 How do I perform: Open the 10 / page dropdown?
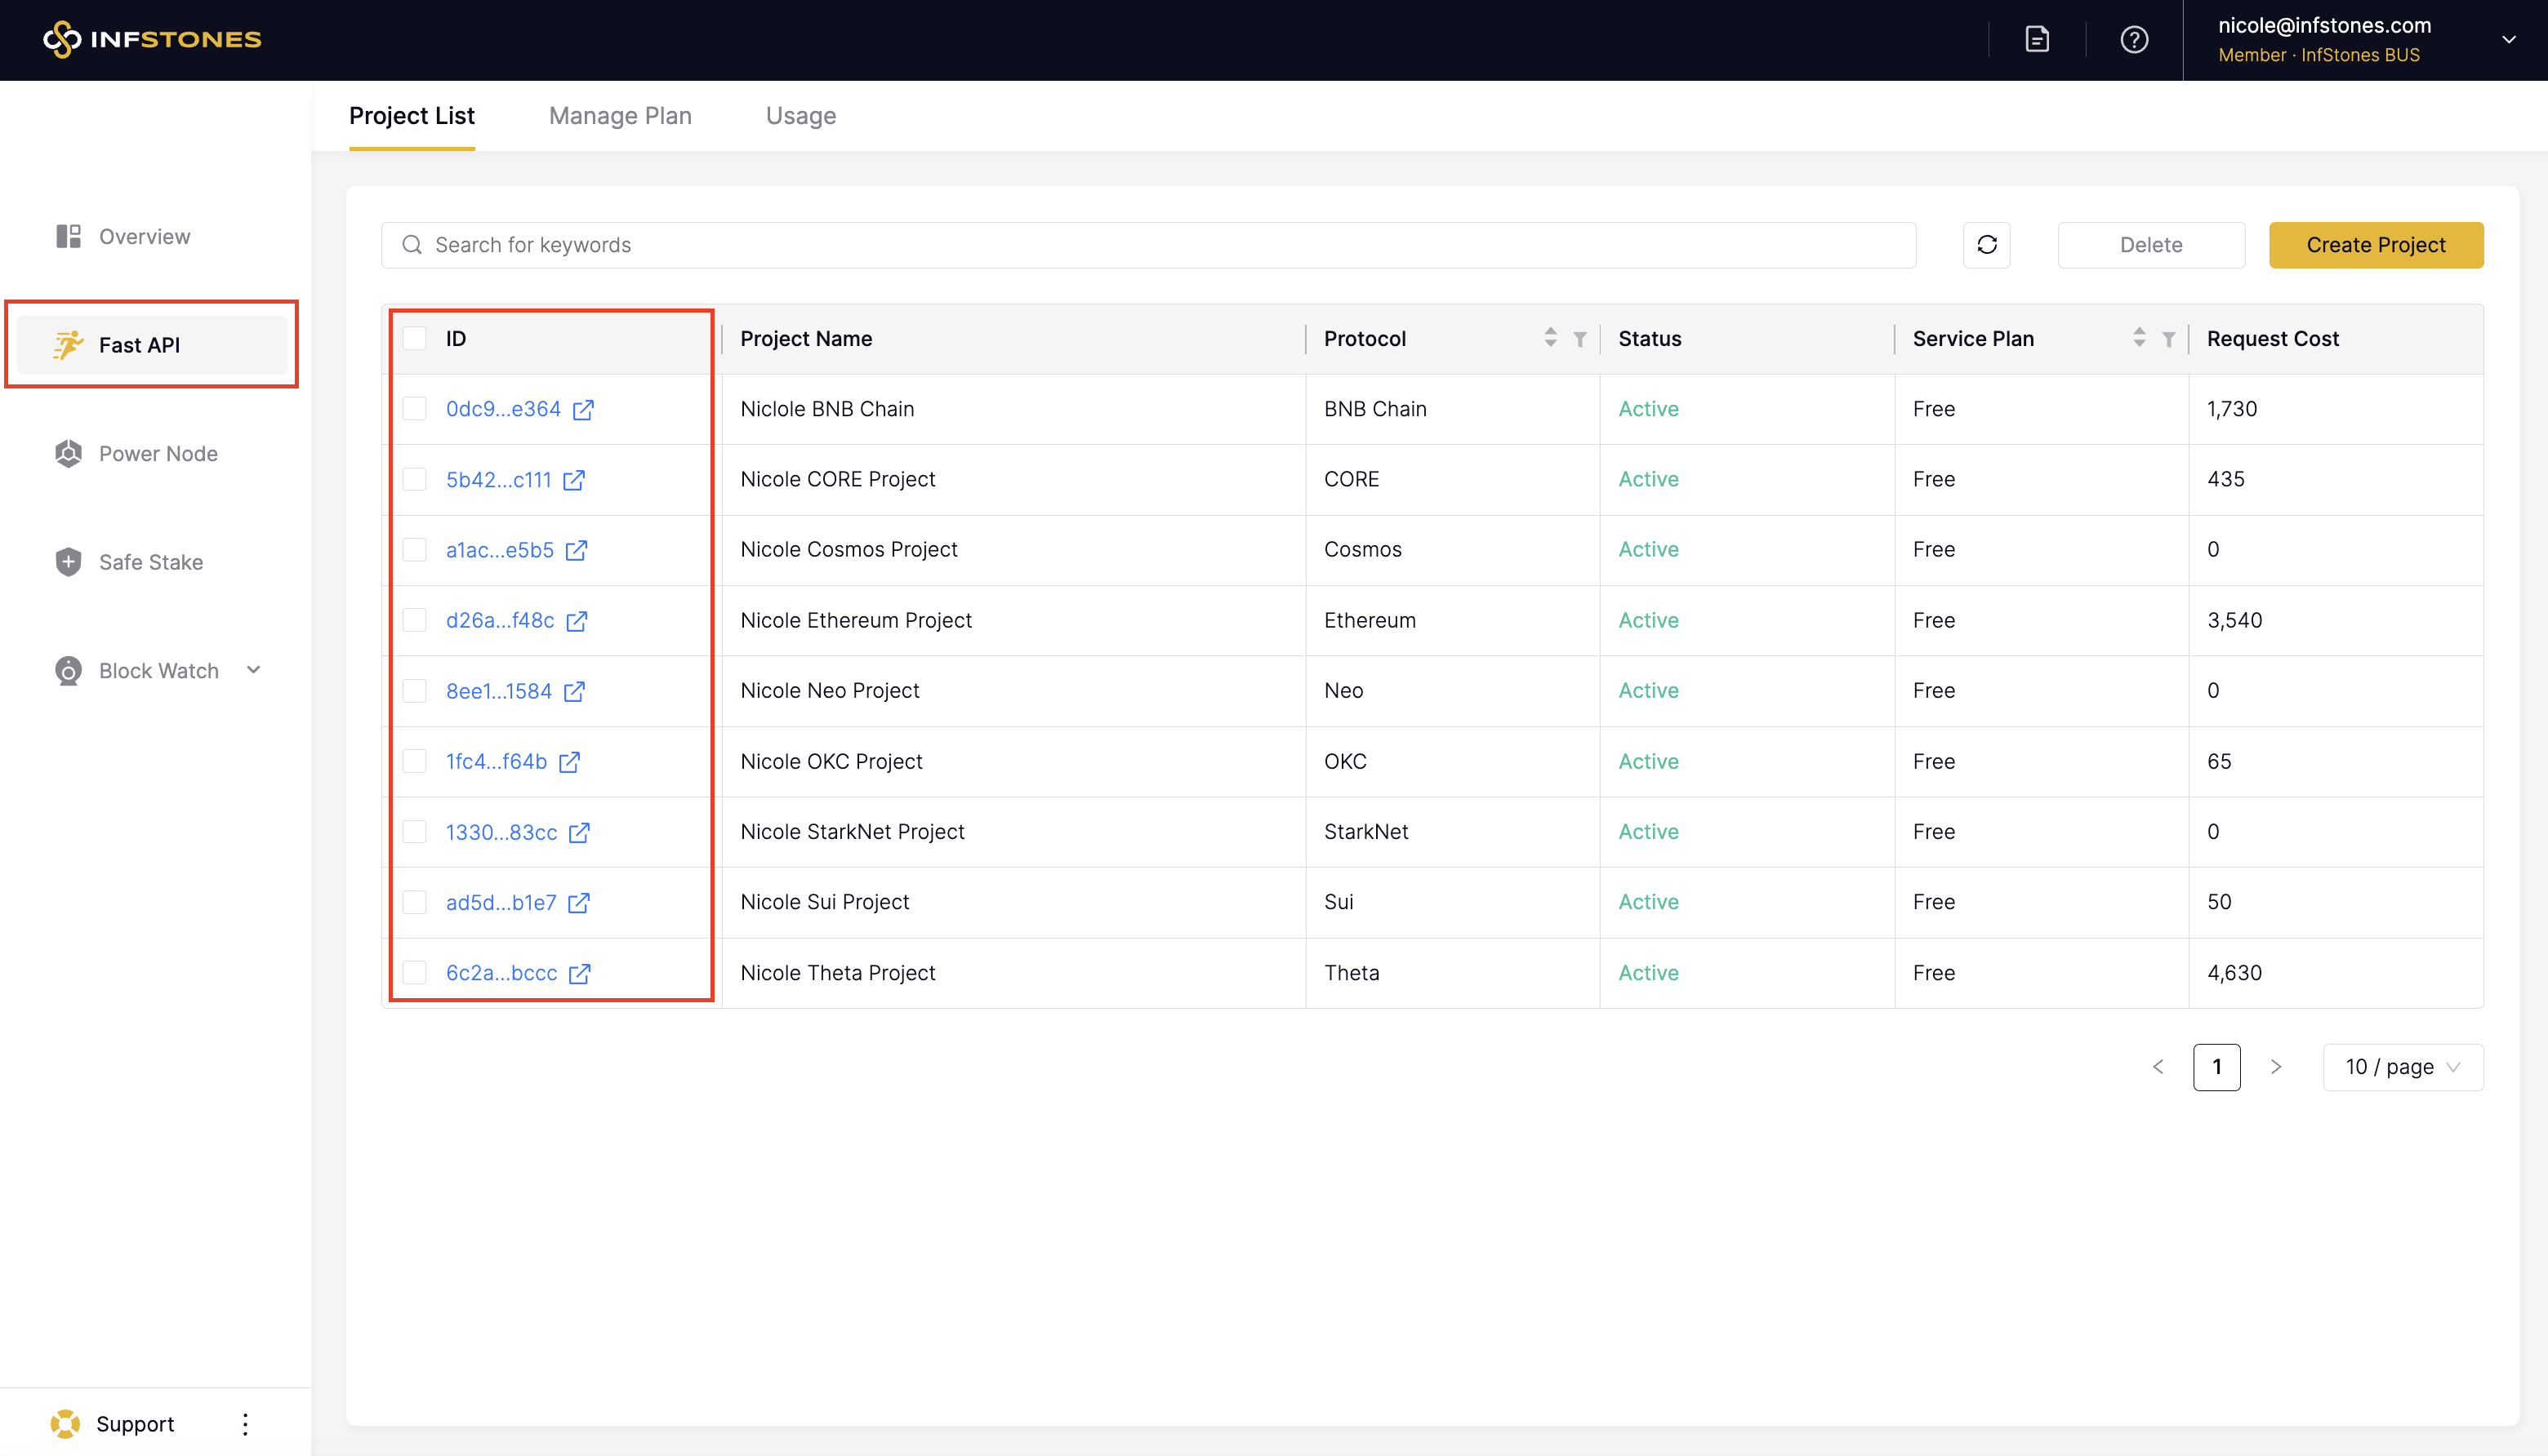tap(2401, 1067)
